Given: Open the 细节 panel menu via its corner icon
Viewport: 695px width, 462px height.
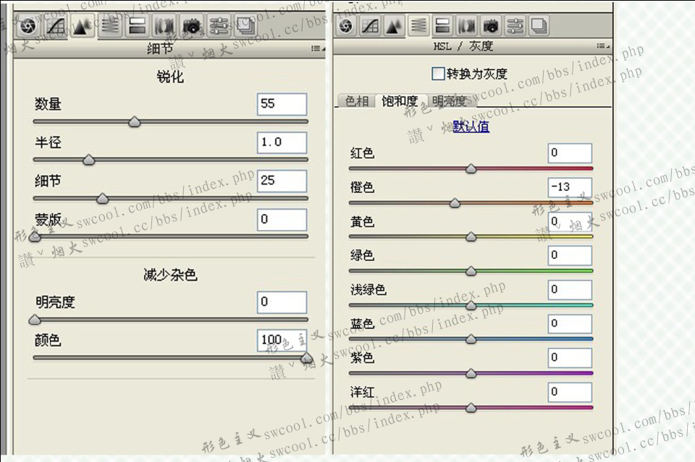Looking at the screenshot, I should click(x=317, y=47).
